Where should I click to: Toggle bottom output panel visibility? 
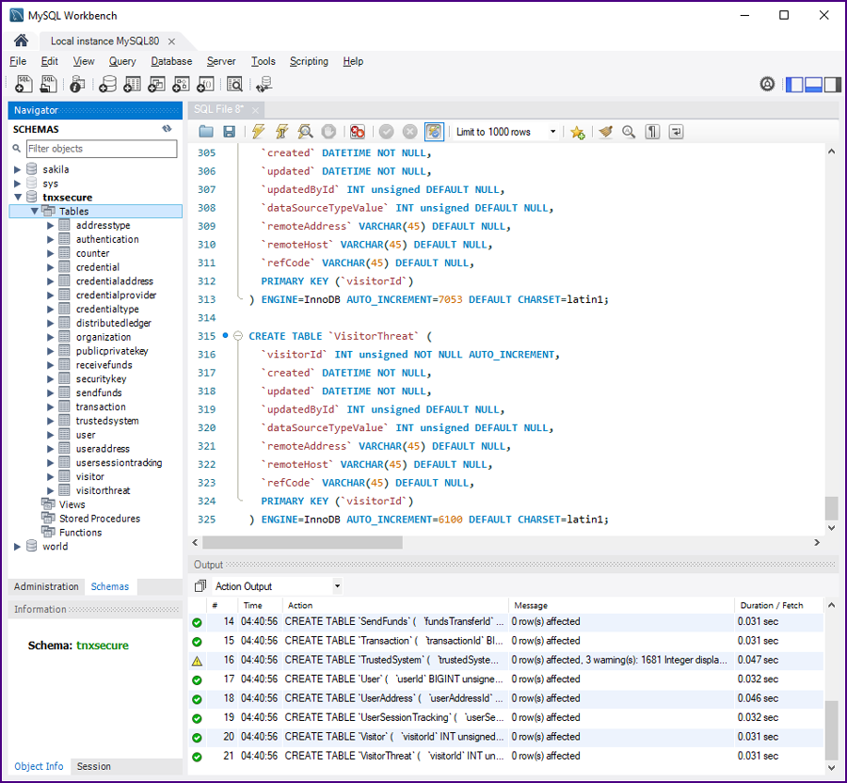click(813, 85)
